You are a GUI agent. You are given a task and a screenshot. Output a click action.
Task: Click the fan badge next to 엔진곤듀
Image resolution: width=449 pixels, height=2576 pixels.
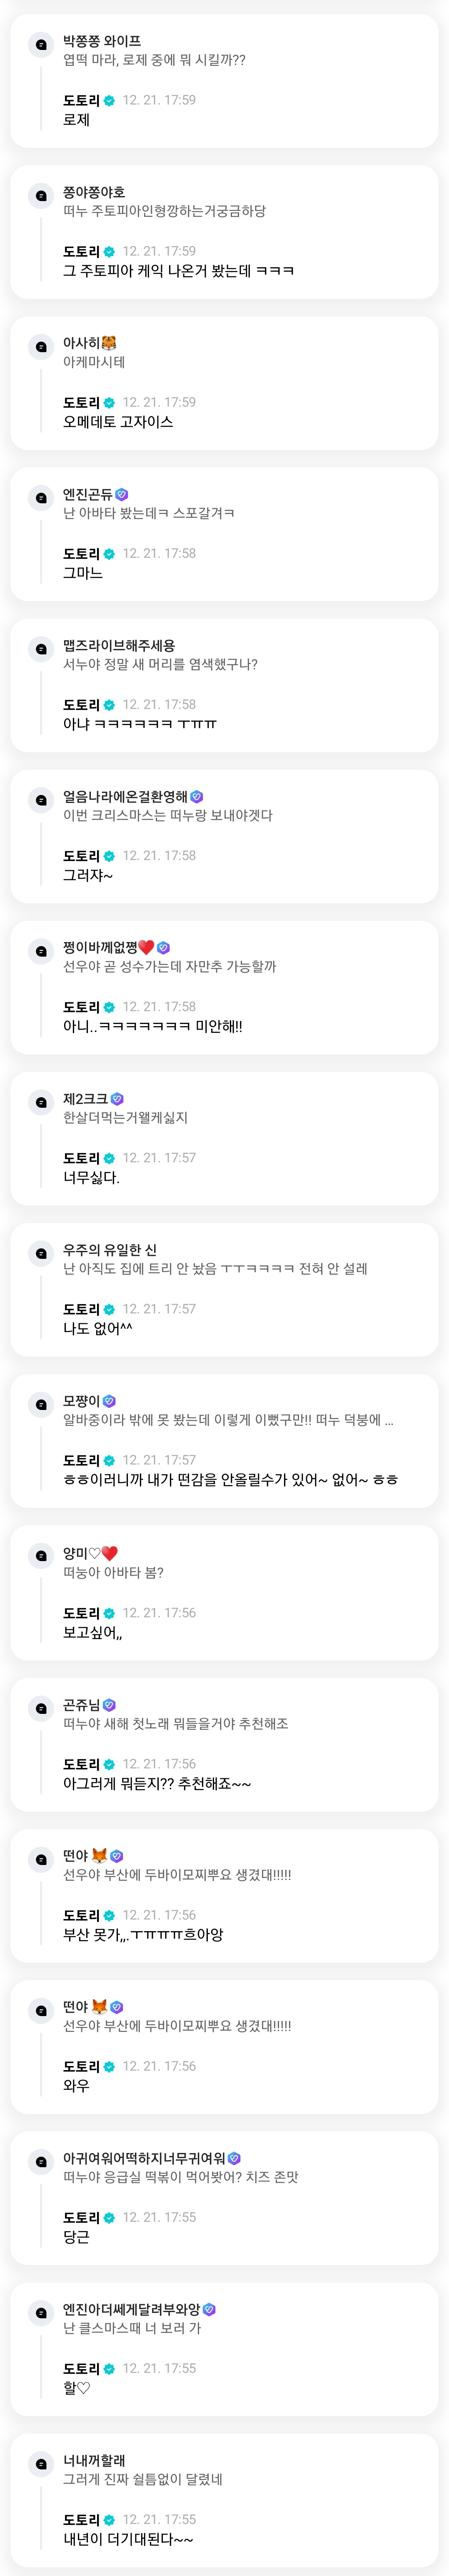tap(122, 495)
